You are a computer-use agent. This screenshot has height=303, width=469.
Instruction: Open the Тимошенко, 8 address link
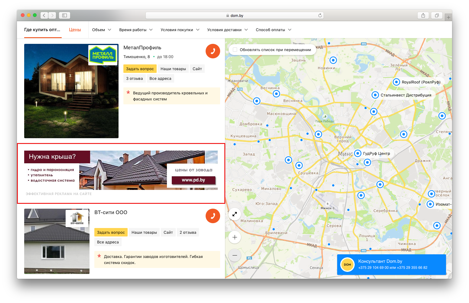(x=137, y=57)
